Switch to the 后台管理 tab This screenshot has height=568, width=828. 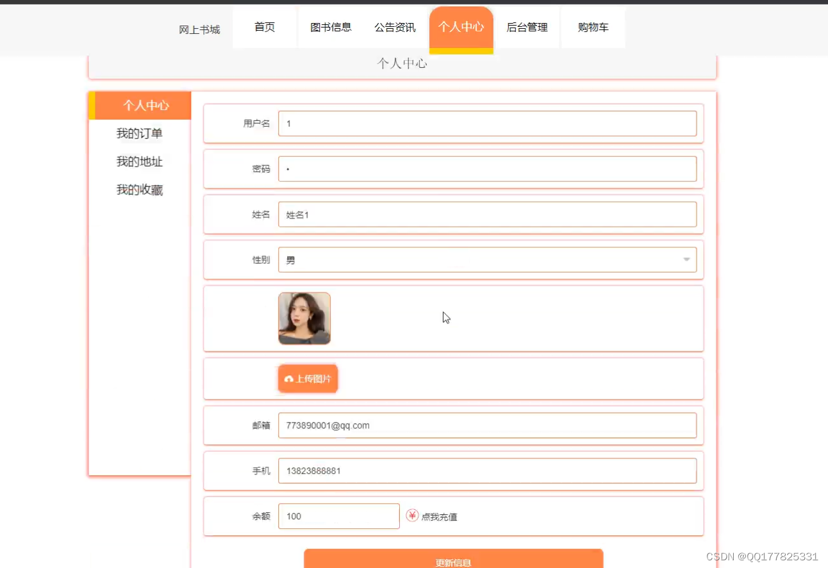[527, 28]
